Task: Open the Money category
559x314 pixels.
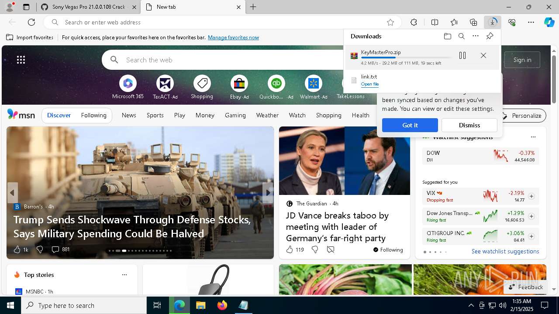Action: pos(205,115)
